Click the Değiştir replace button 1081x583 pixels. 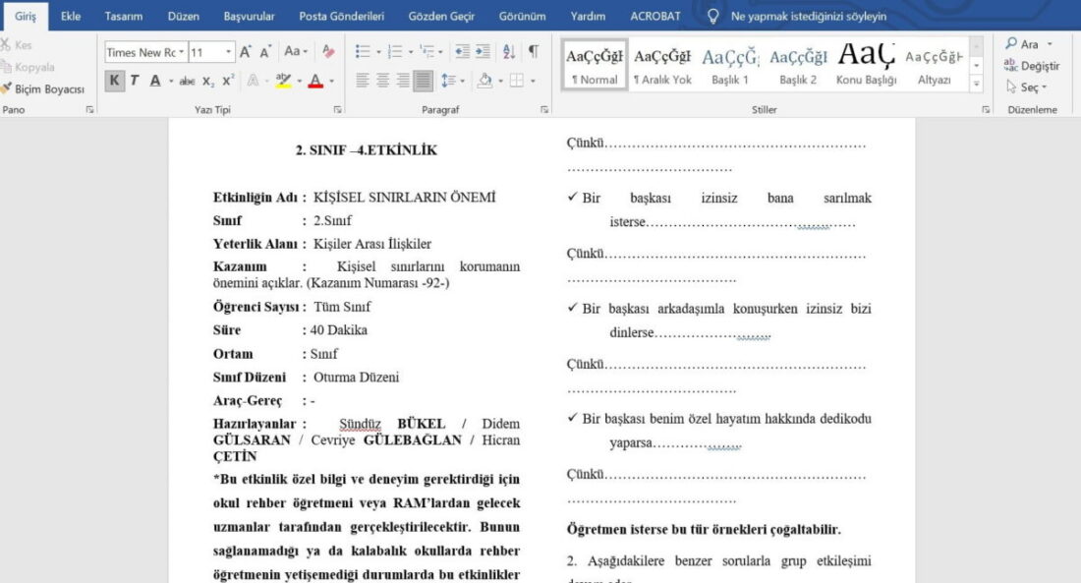[x=1032, y=66]
